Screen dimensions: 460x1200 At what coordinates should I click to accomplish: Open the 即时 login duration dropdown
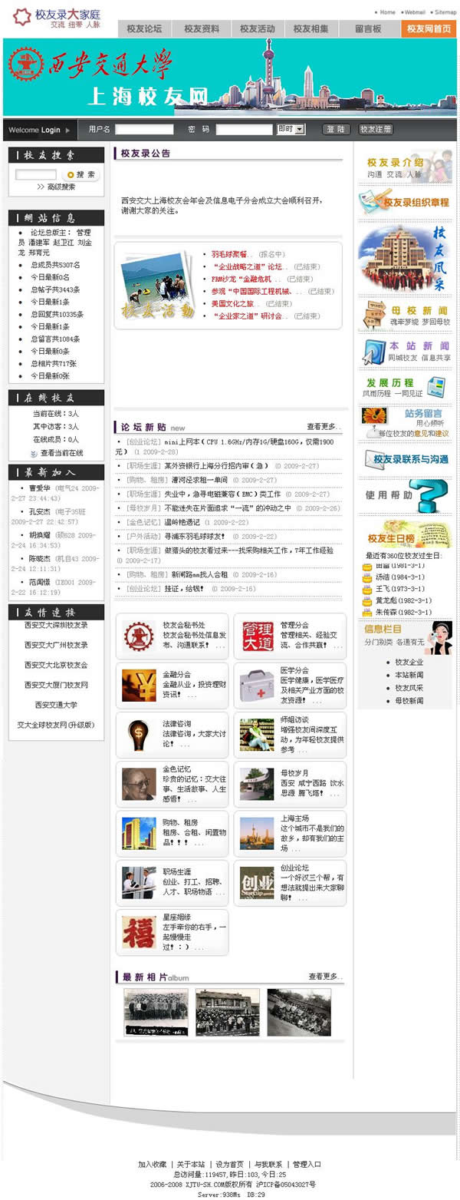click(291, 130)
